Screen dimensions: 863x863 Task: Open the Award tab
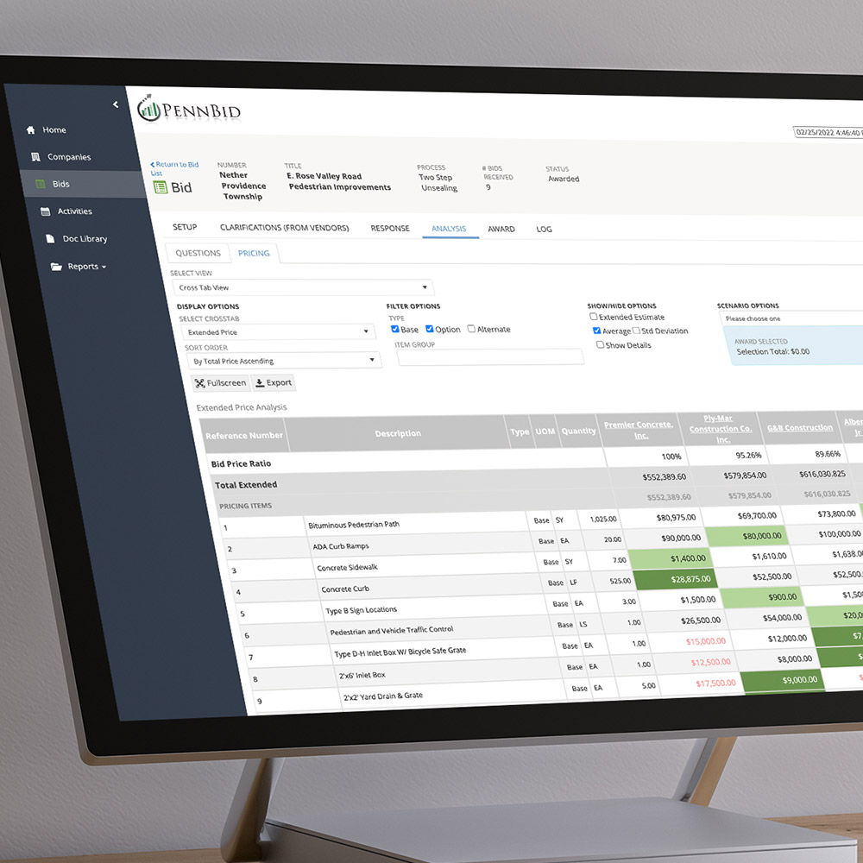tap(501, 229)
